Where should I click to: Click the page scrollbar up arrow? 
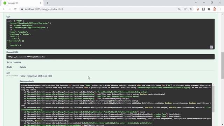[x=223, y=14]
